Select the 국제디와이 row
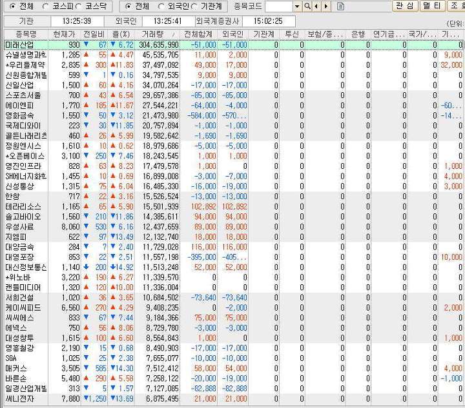This screenshot has height=408, width=465. tap(233, 126)
